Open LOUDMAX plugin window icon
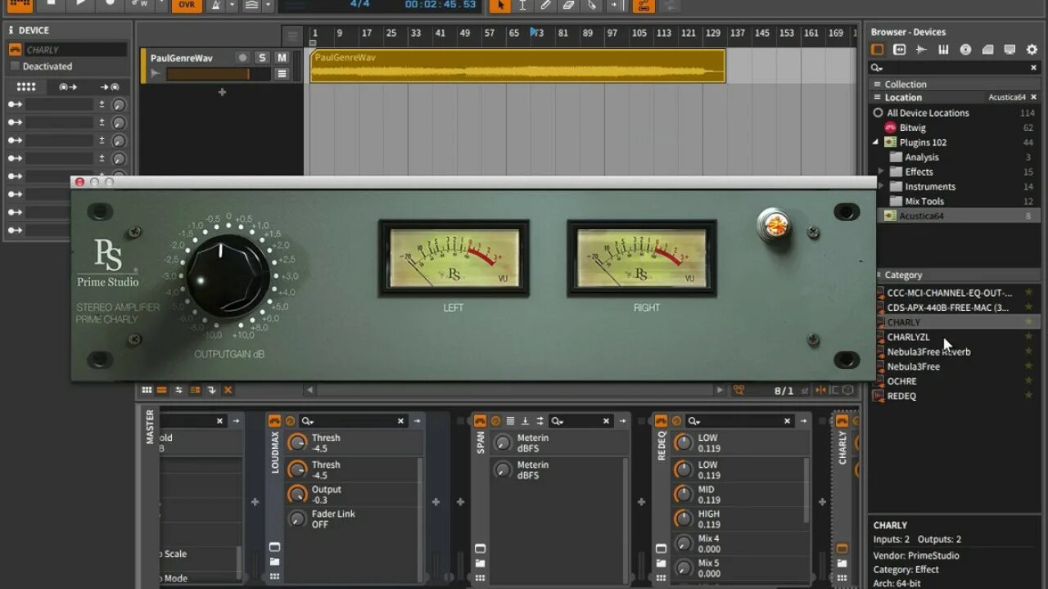This screenshot has height=589, width=1048. 274,547
